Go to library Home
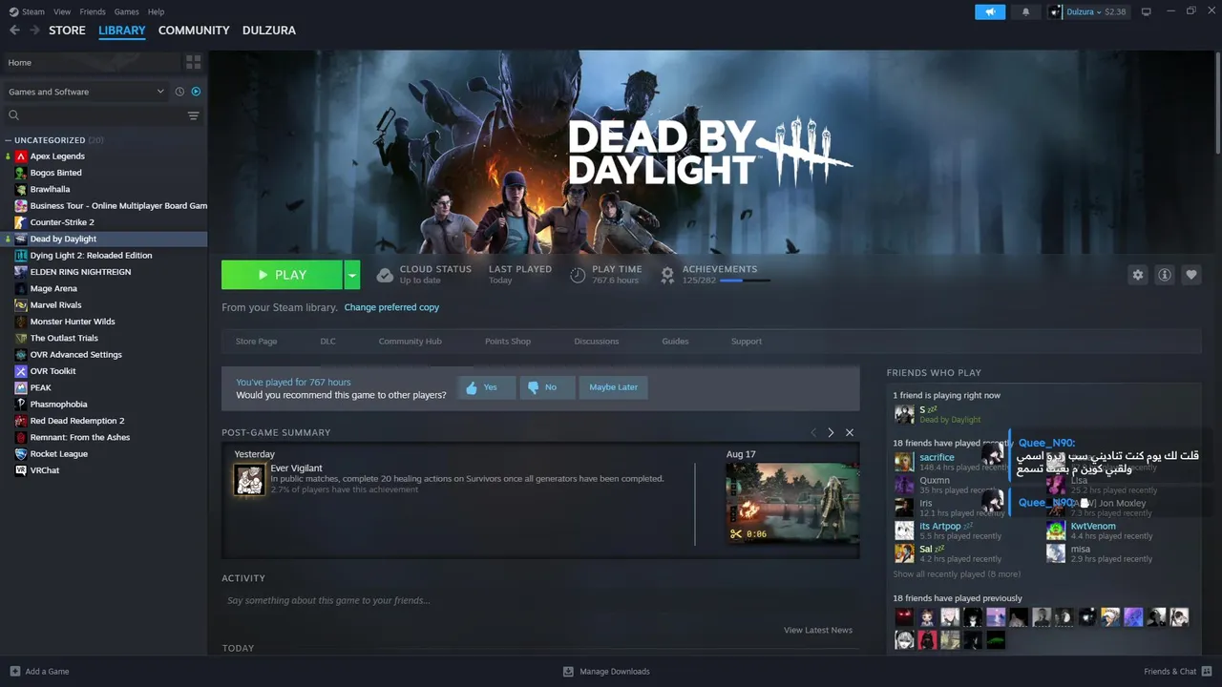Image resolution: width=1222 pixels, height=687 pixels. pos(91,62)
